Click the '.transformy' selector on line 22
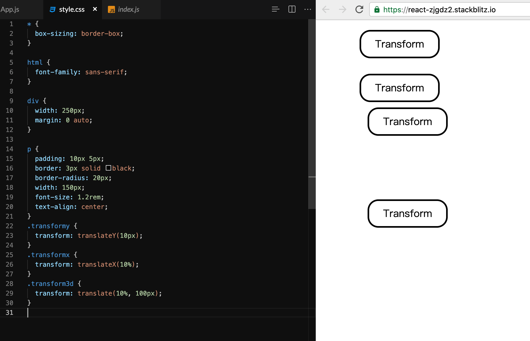 coord(48,226)
